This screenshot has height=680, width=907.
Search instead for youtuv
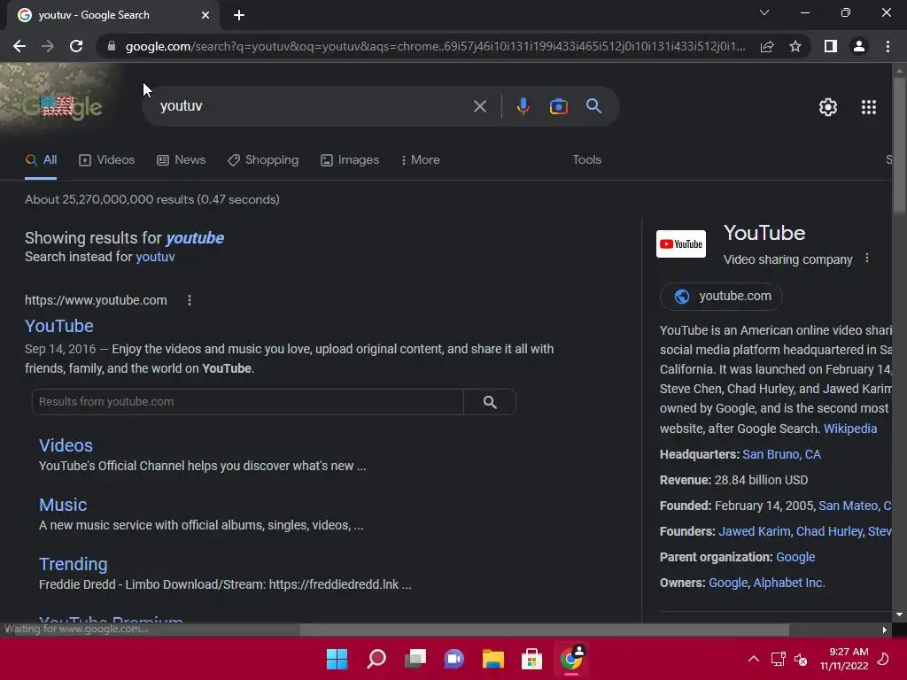point(155,257)
